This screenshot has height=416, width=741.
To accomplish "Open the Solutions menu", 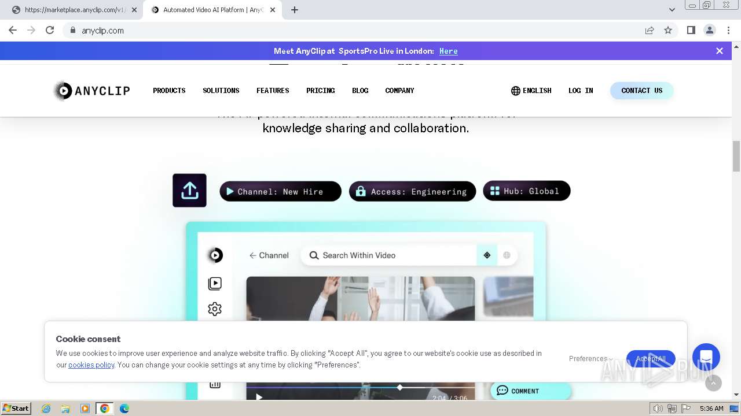I will click(x=221, y=91).
